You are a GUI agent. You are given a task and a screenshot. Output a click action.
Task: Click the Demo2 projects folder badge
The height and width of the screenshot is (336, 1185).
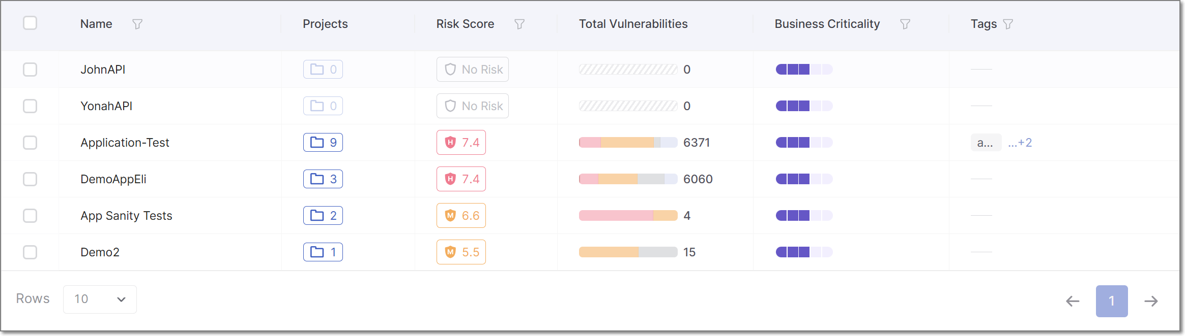click(323, 252)
